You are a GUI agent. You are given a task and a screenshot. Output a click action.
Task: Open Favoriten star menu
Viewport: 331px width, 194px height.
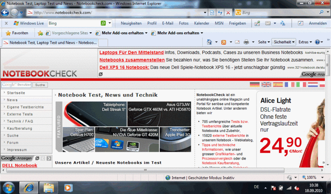click(17, 33)
